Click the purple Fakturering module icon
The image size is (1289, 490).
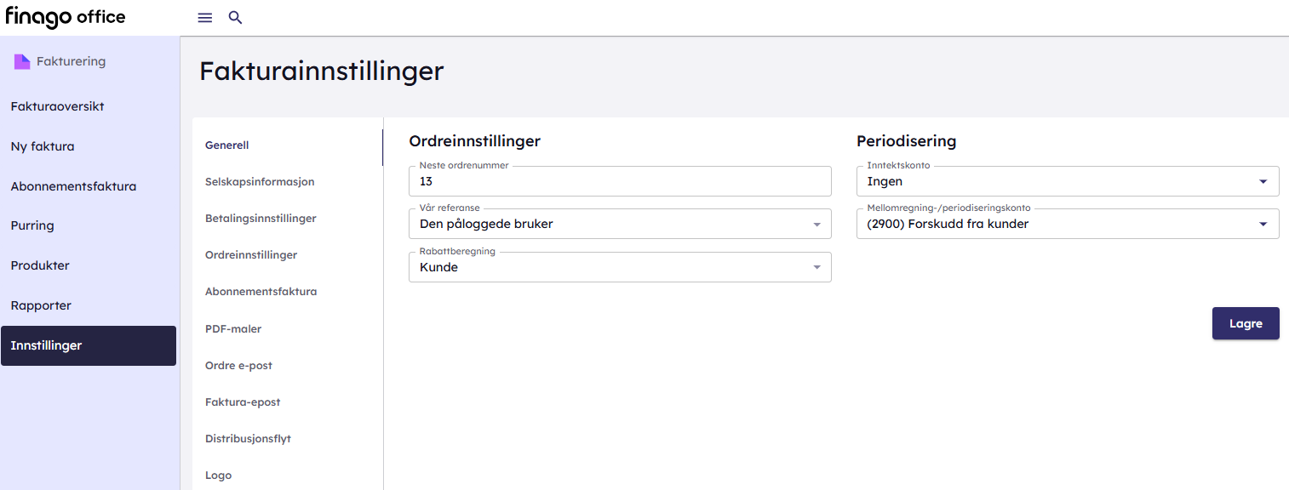pyautogui.click(x=22, y=61)
